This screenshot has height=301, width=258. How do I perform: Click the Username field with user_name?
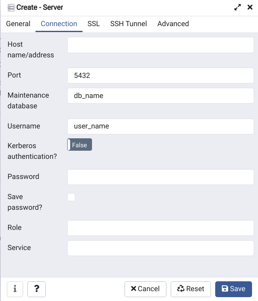(x=160, y=126)
